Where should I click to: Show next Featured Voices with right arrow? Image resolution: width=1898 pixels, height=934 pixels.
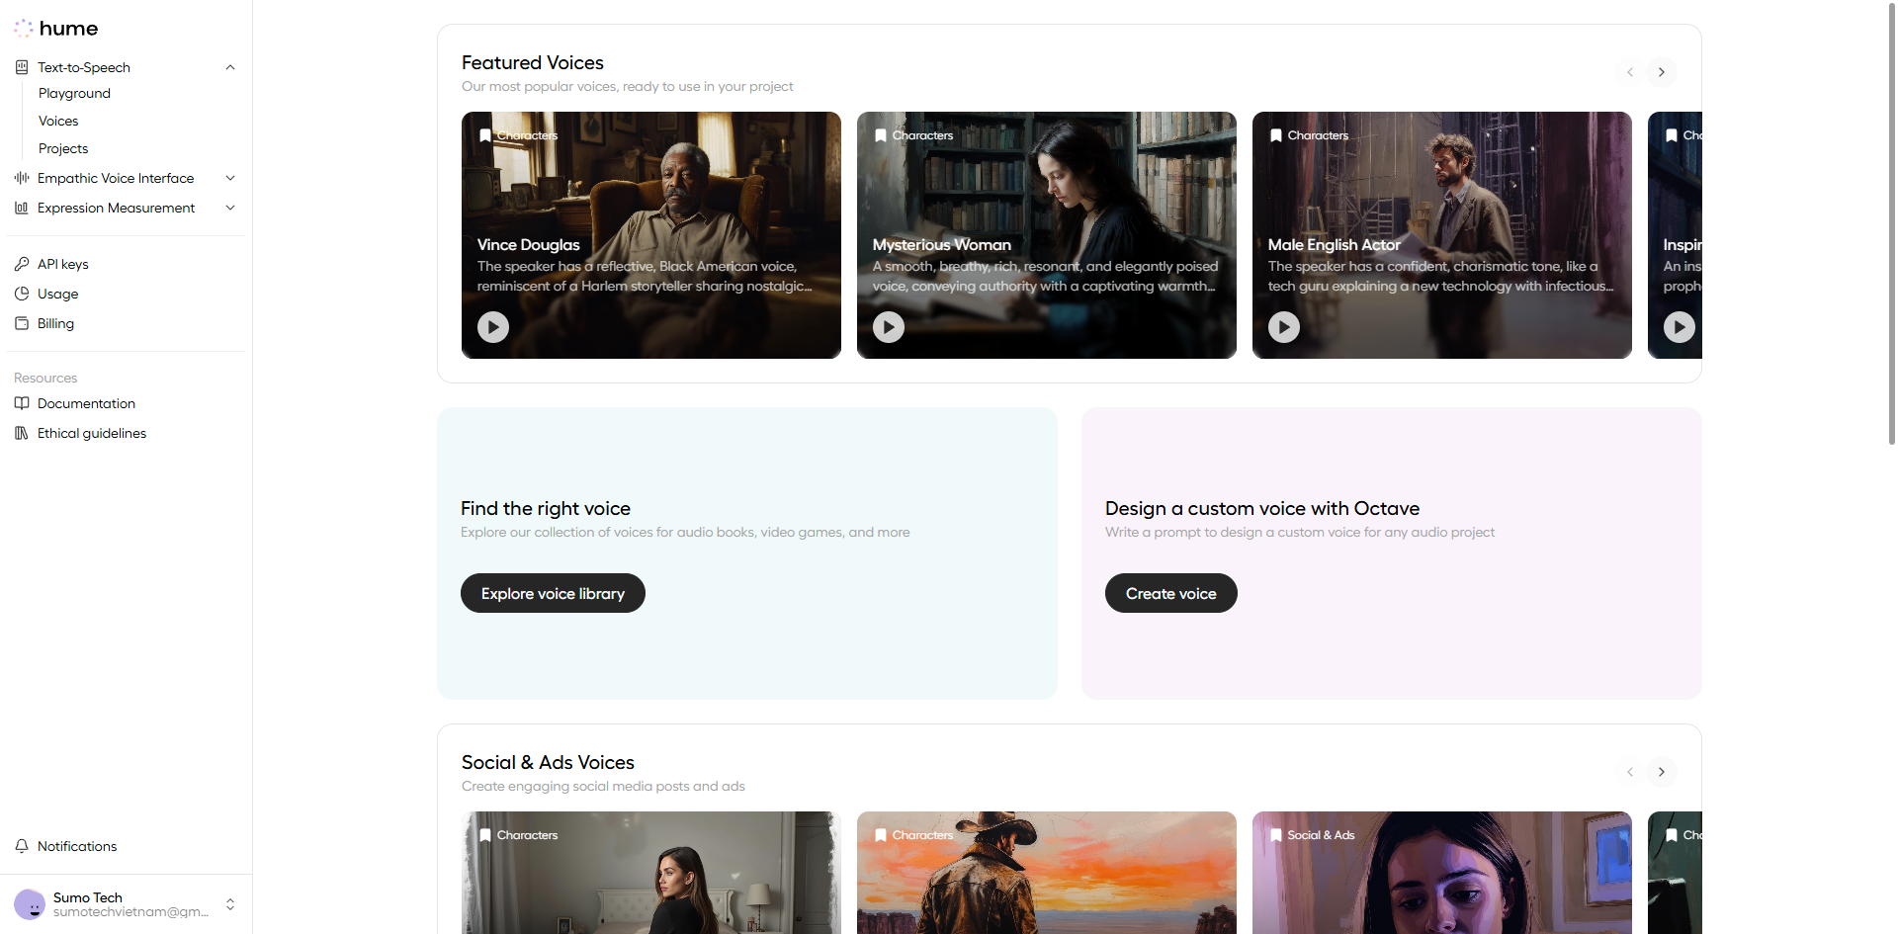coord(1662,72)
